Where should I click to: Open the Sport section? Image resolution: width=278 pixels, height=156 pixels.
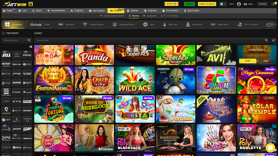tap(37, 10)
